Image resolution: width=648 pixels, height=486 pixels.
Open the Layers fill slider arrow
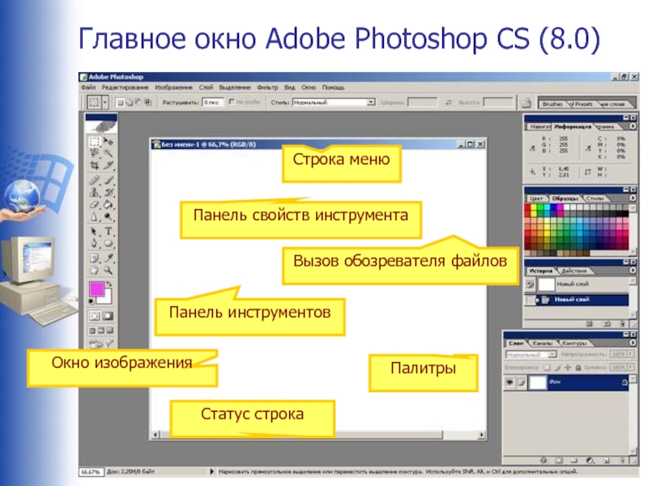[630, 367]
